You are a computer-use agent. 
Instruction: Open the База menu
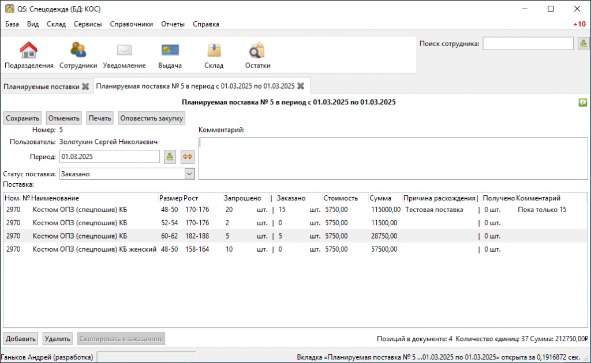click(12, 24)
